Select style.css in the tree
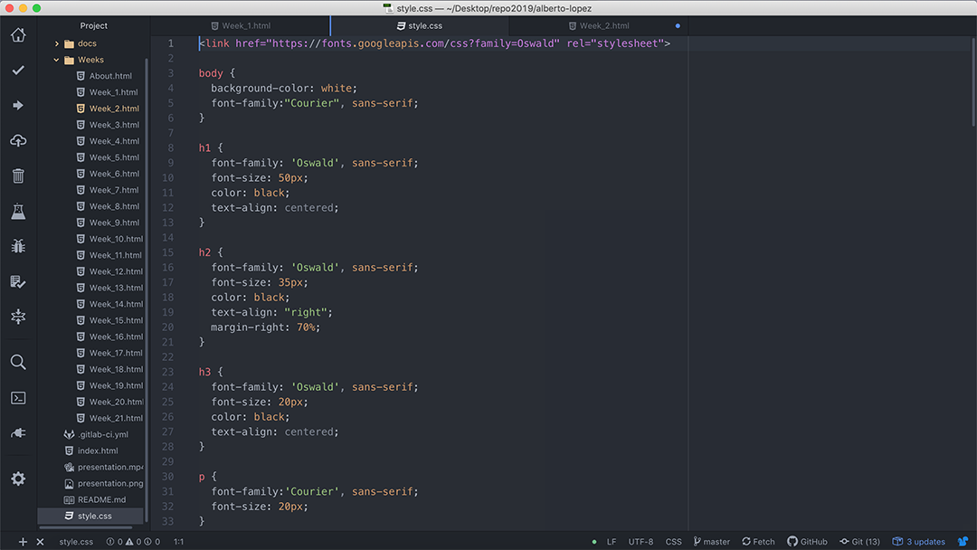977x550 pixels. pos(91,516)
